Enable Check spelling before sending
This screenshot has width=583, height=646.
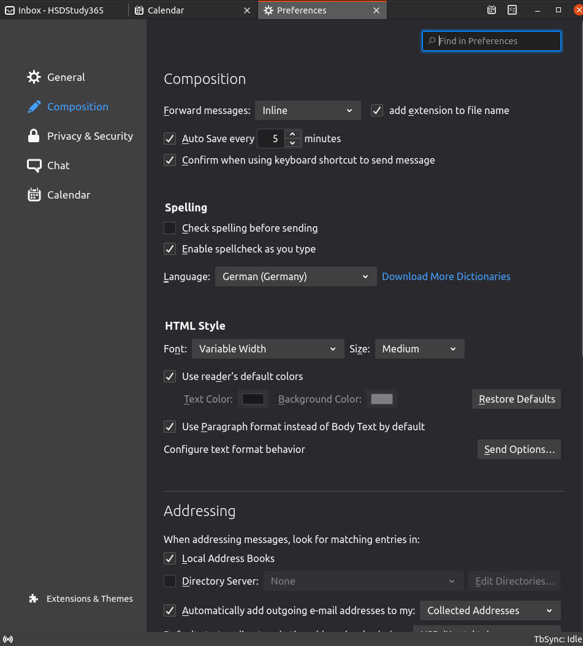pos(170,228)
